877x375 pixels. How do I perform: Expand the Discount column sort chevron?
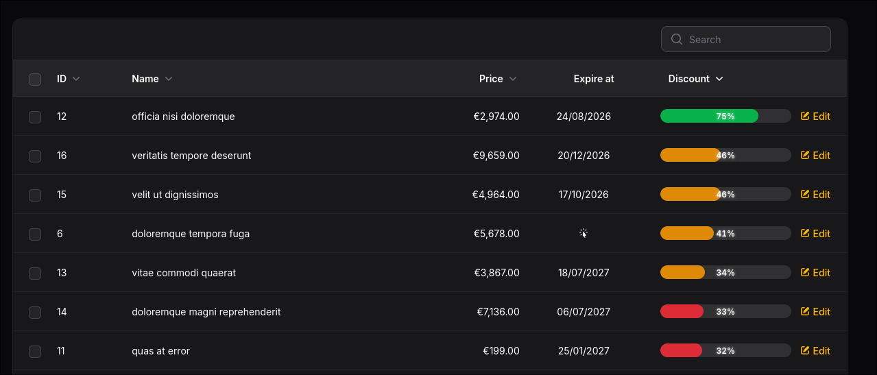point(719,79)
